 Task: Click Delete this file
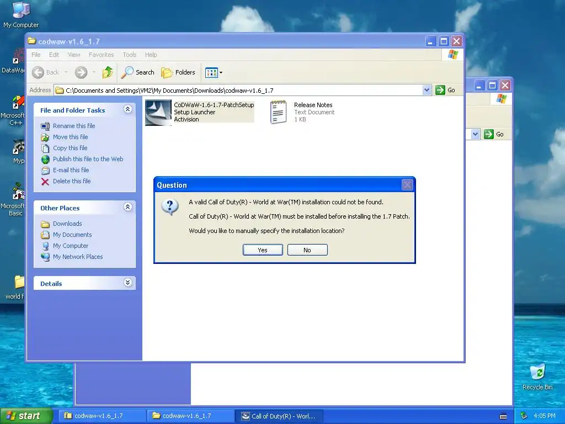[x=72, y=181]
